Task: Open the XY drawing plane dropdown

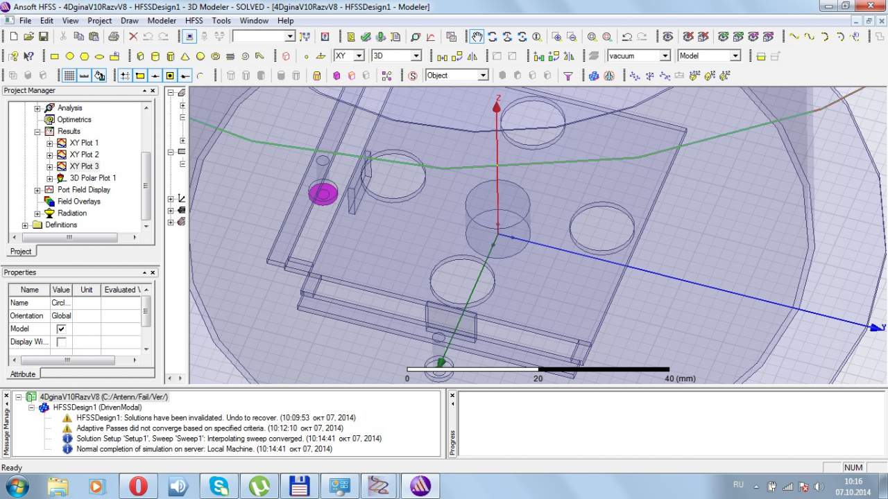Action: coord(359,56)
